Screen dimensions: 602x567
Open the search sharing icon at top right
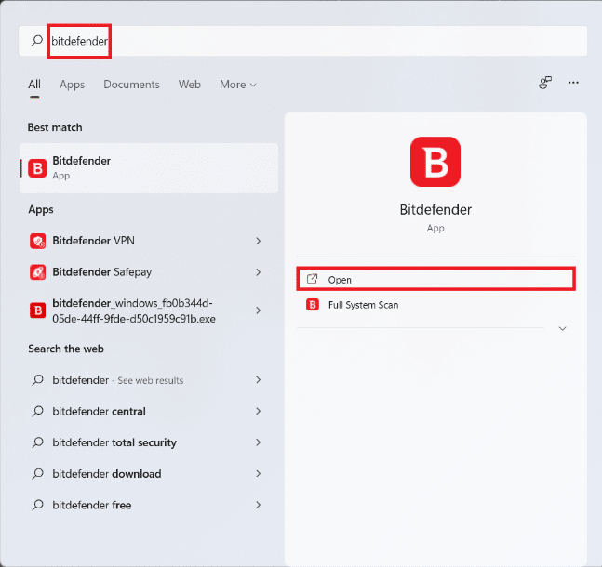(545, 84)
